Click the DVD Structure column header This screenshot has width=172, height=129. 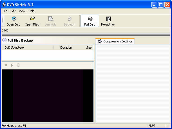28,47
